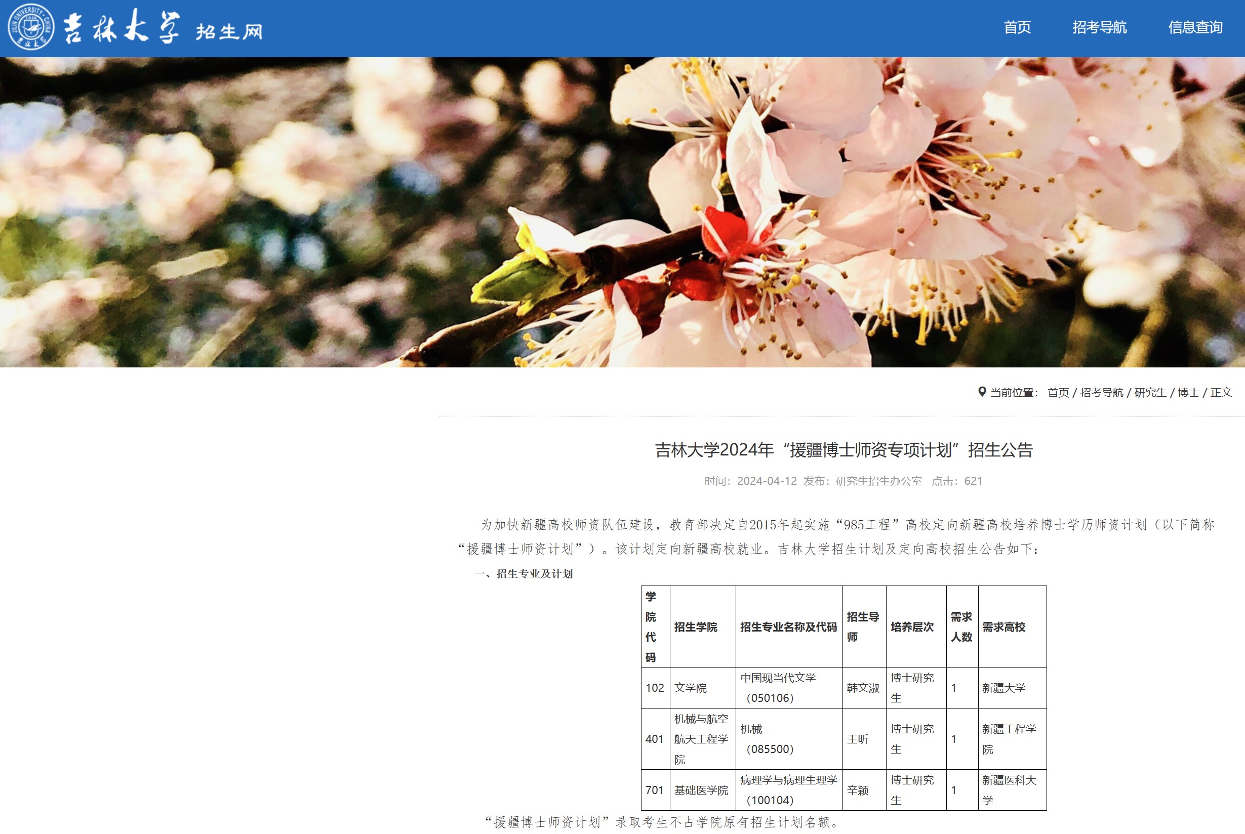Click 正文 at the breadcrumb end
The width and height of the screenshot is (1245, 834).
tap(1221, 393)
